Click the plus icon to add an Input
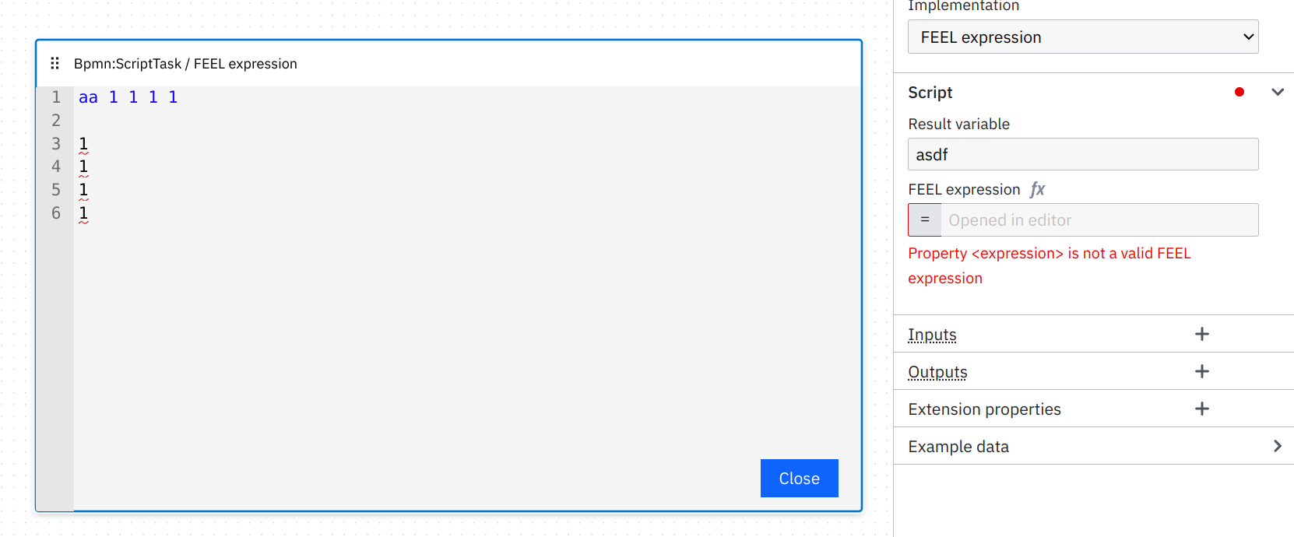The image size is (1294, 537). pos(1201,333)
